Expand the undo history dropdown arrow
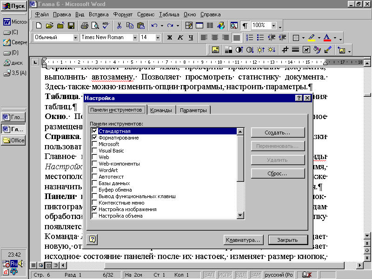Image resolution: width=372 pixels, height=279 pixels. tap(162, 26)
